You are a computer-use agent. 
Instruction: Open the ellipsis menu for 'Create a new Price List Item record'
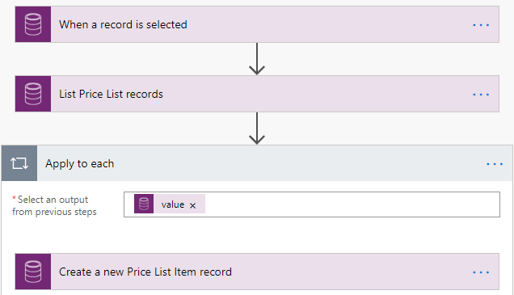pyautogui.click(x=481, y=272)
